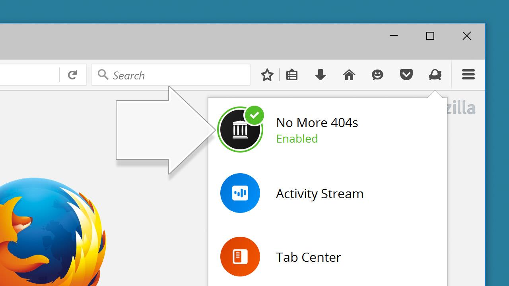Click into the Search field
The height and width of the screenshot is (286, 509).
pyautogui.click(x=171, y=75)
